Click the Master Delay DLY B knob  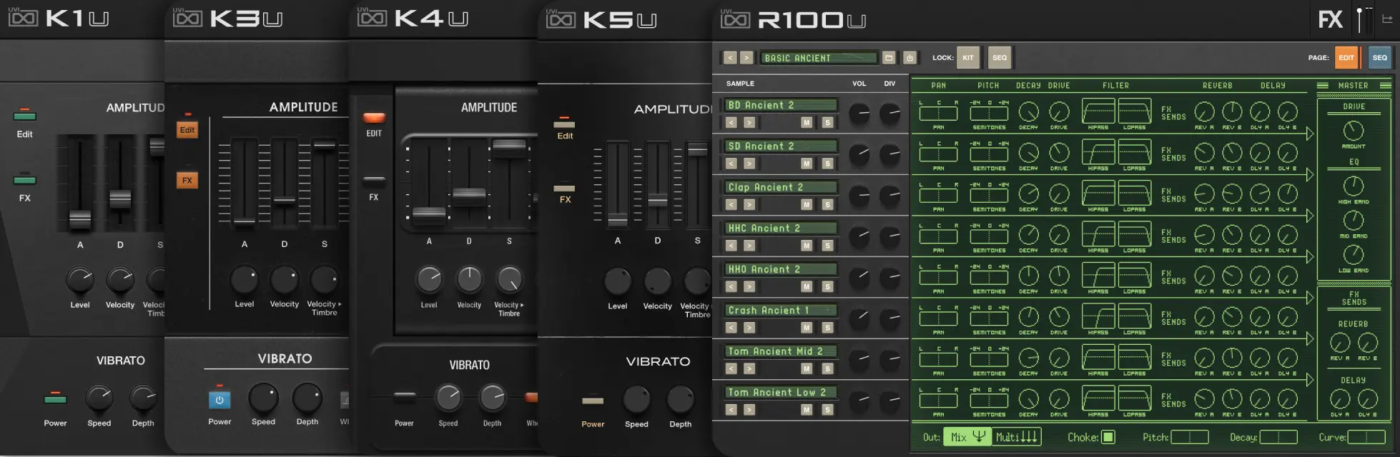pos(1368,399)
